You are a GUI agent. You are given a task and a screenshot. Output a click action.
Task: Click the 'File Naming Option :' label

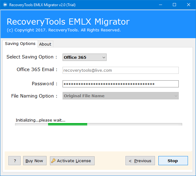(x=34, y=96)
